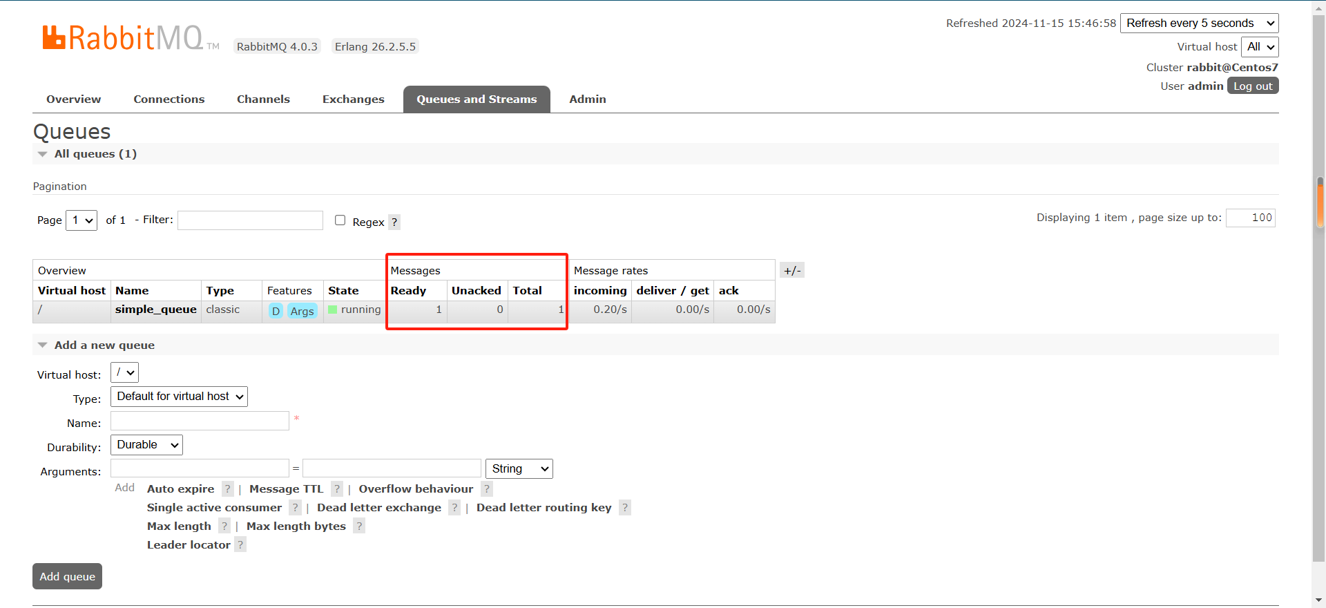
Task: Go to the Admin tab
Action: pyautogui.click(x=588, y=99)
